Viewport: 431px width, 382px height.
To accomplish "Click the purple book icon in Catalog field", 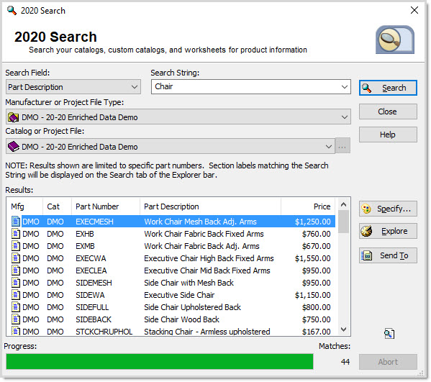I will [13, 147].
